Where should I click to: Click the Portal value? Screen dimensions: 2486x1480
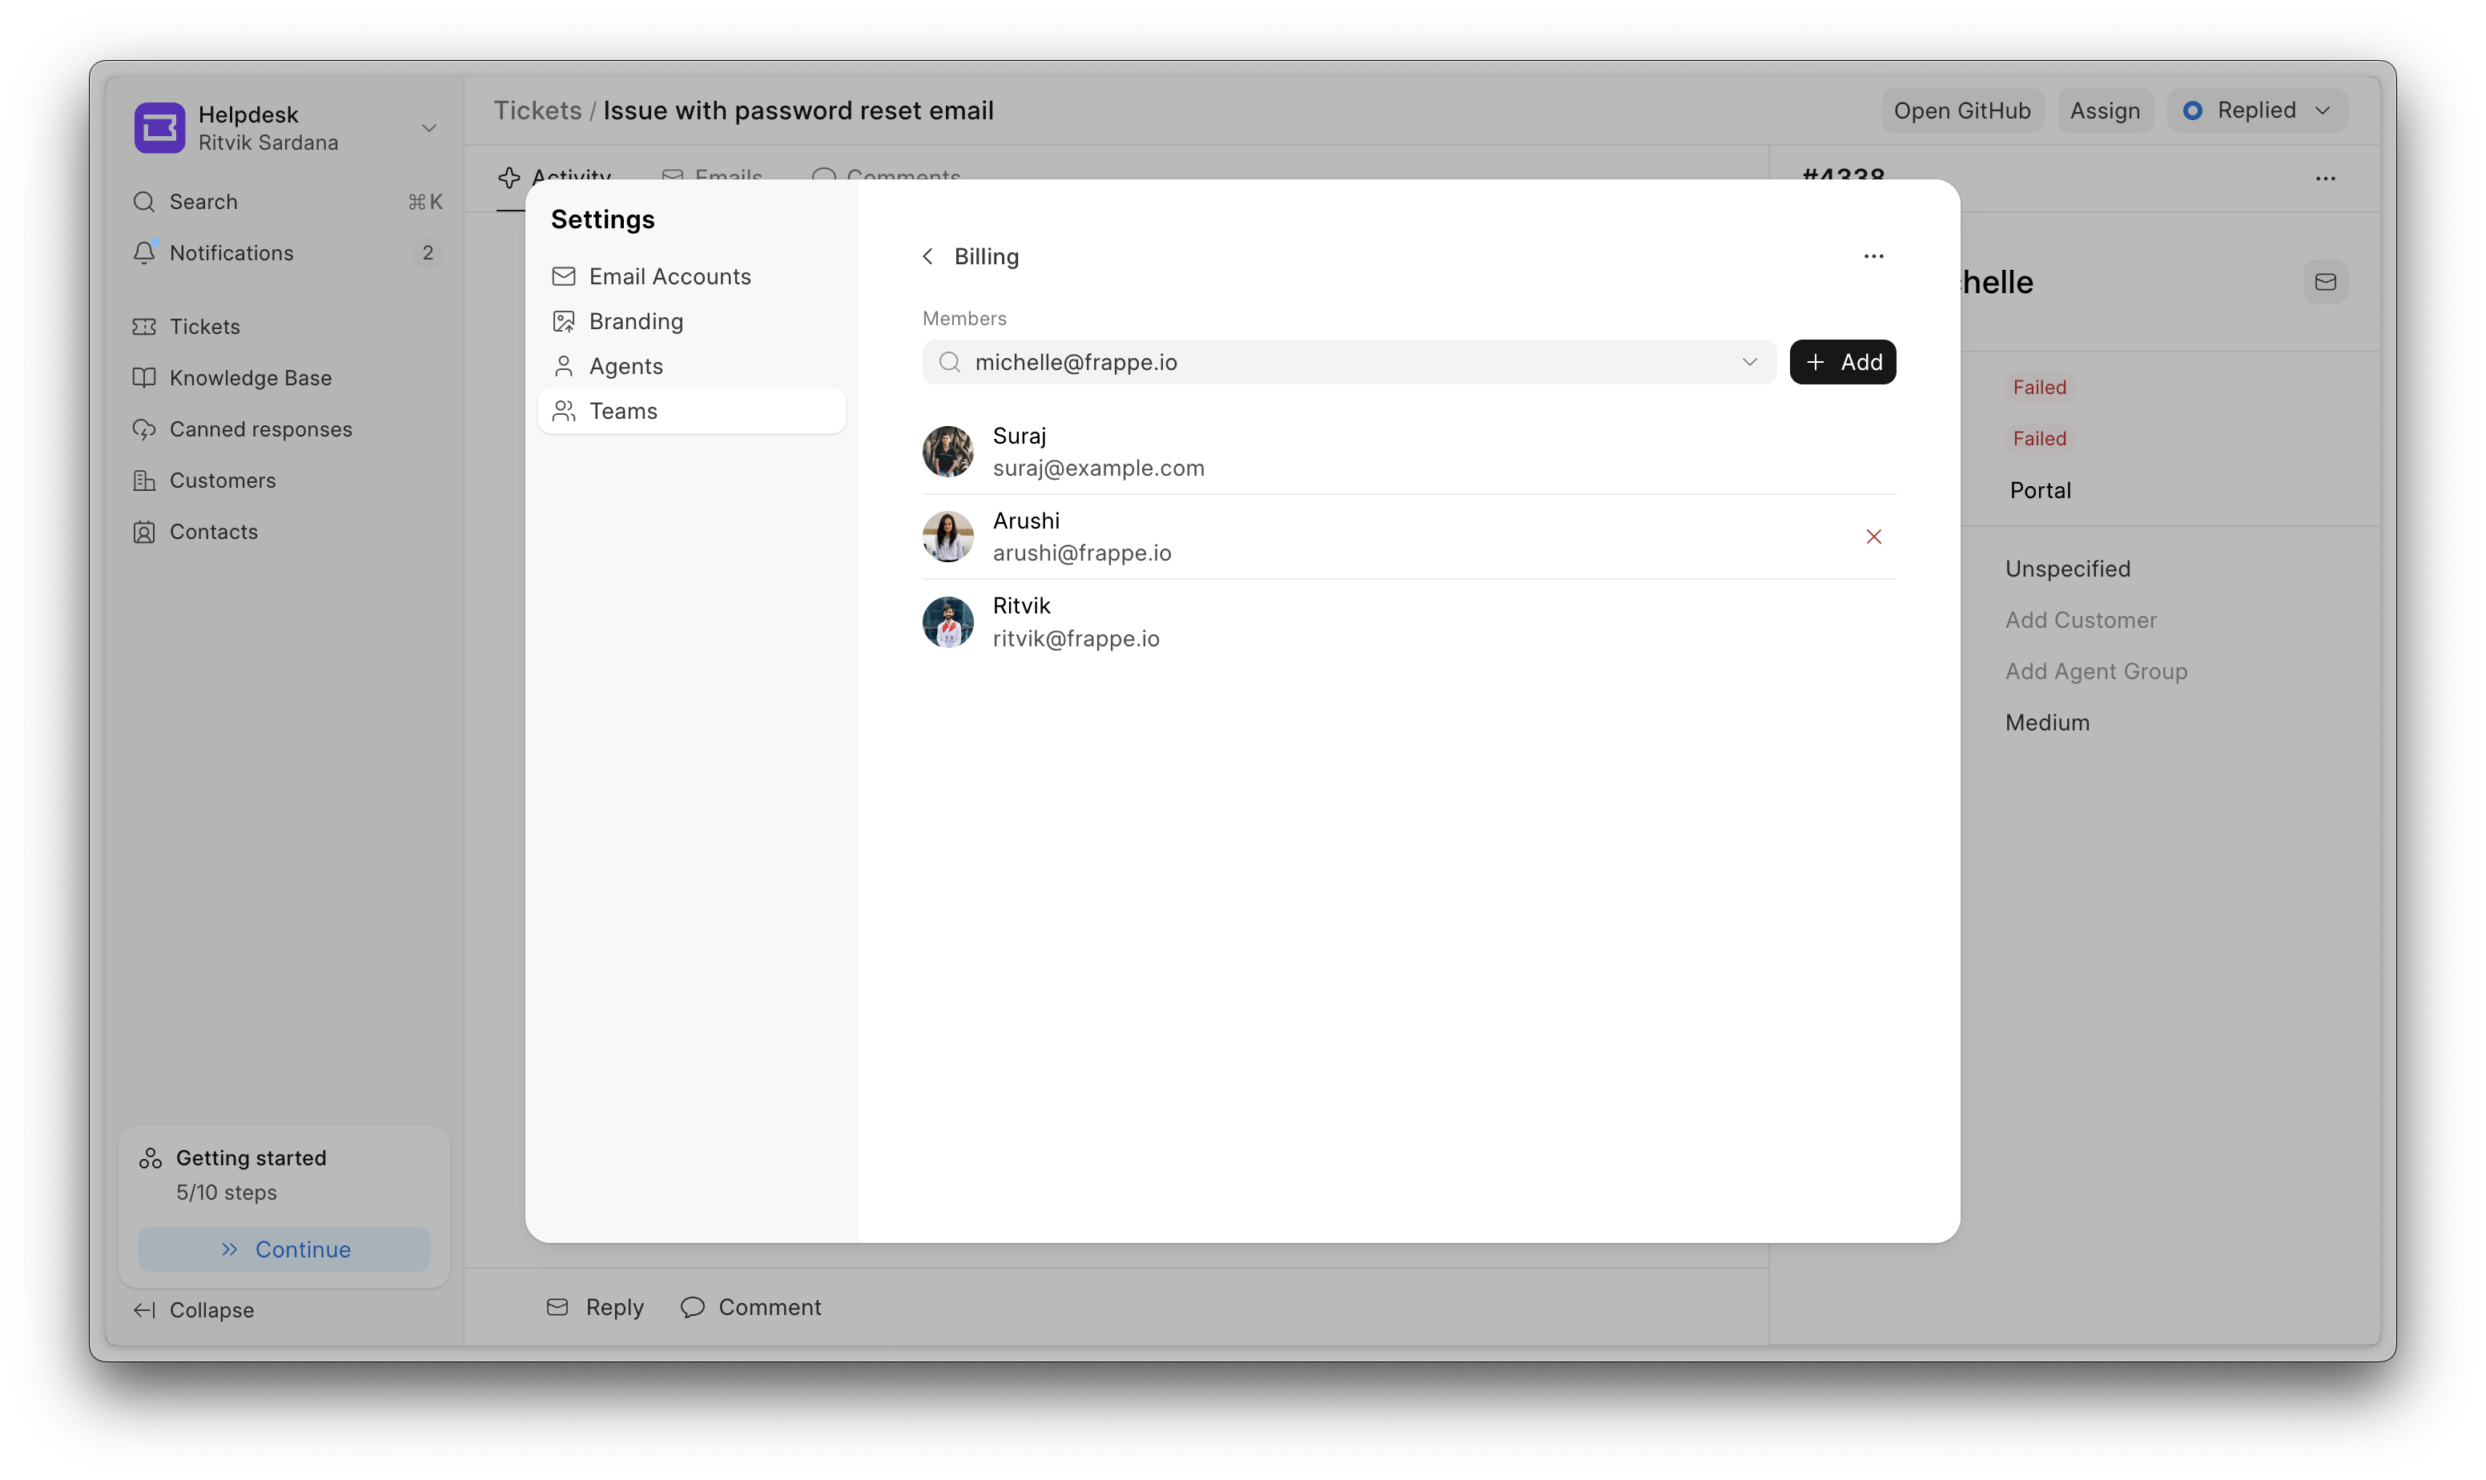[x=2040, y=491]
